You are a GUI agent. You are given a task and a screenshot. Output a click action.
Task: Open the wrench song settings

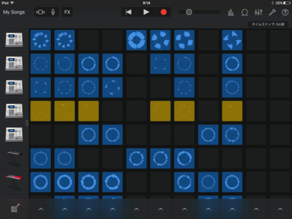272,12
